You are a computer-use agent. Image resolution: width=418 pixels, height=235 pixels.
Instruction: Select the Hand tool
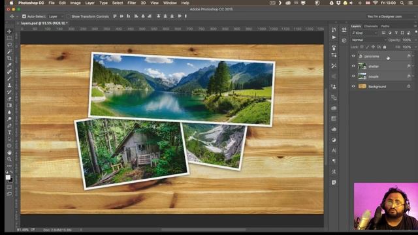(x=9, y=152)
